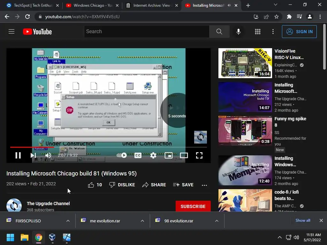
Task: Open the Windows Start menu
Action: tap(10, 237)
